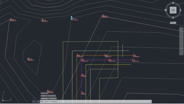Open command line customize wrench menu
The width and height of the screenshot is (184, 104).
pyautogui.click(x=38, y=101)
